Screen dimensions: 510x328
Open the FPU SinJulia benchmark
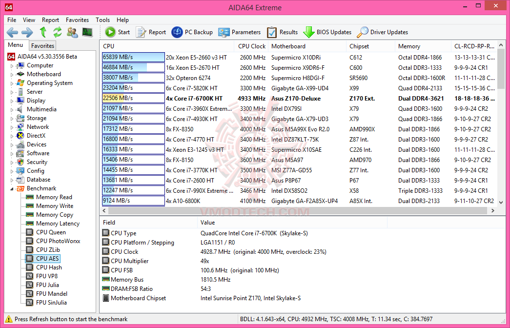(51, 303)
